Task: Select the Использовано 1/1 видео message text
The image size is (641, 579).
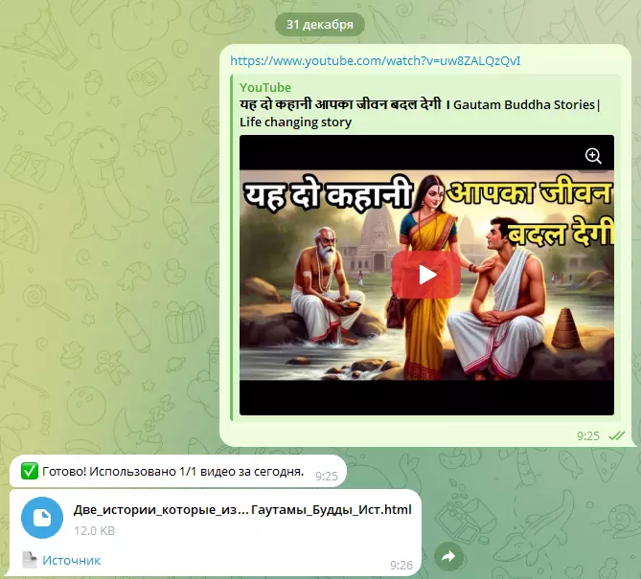Action: click(x=172, y=471)
